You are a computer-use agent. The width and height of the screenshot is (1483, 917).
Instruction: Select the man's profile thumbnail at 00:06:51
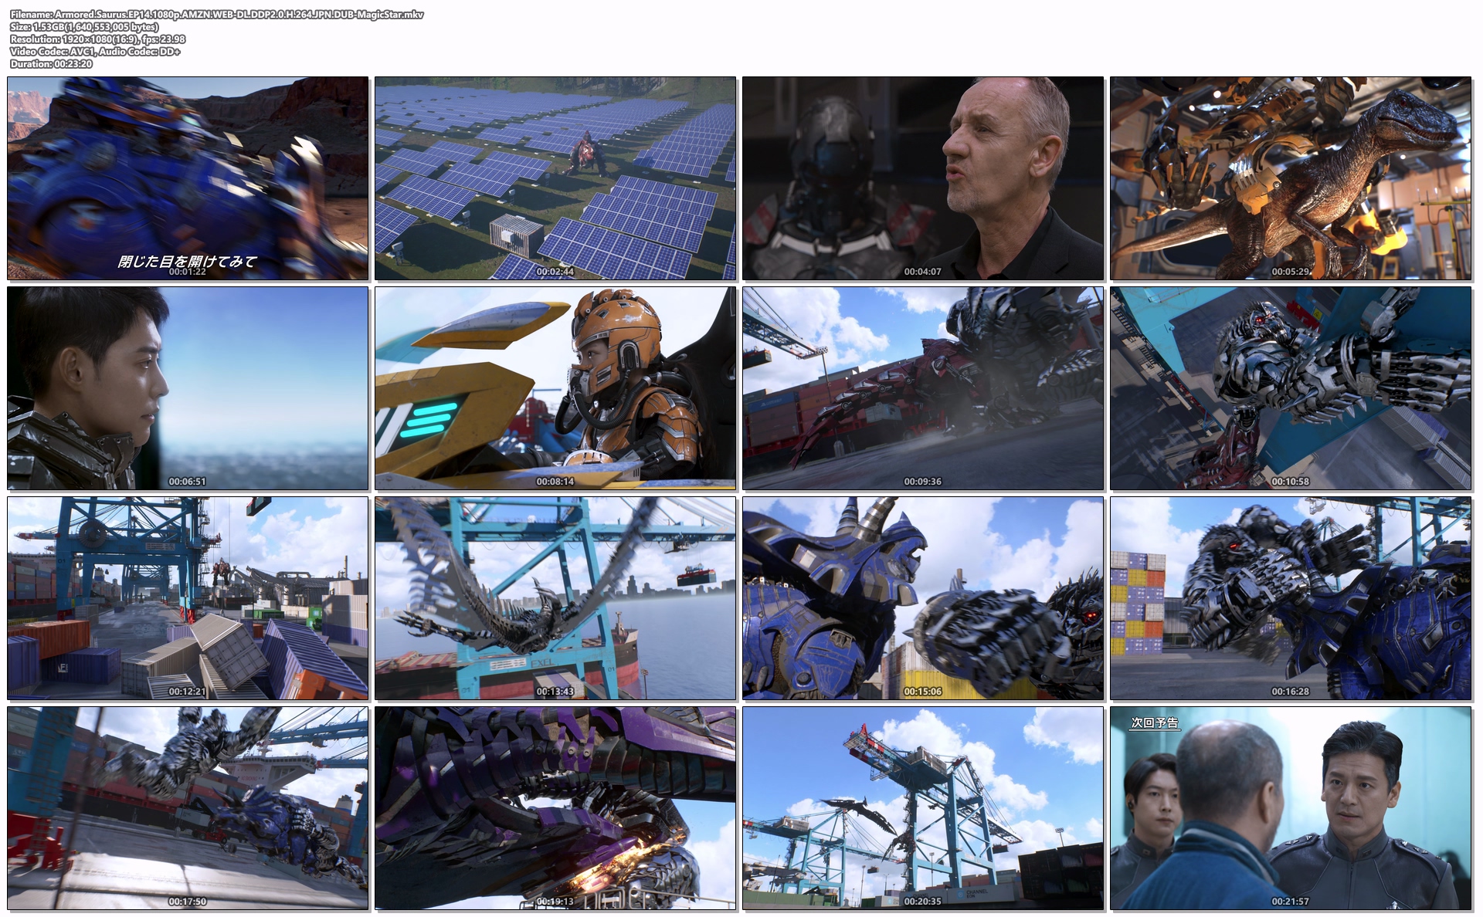(x=188, y=388)
